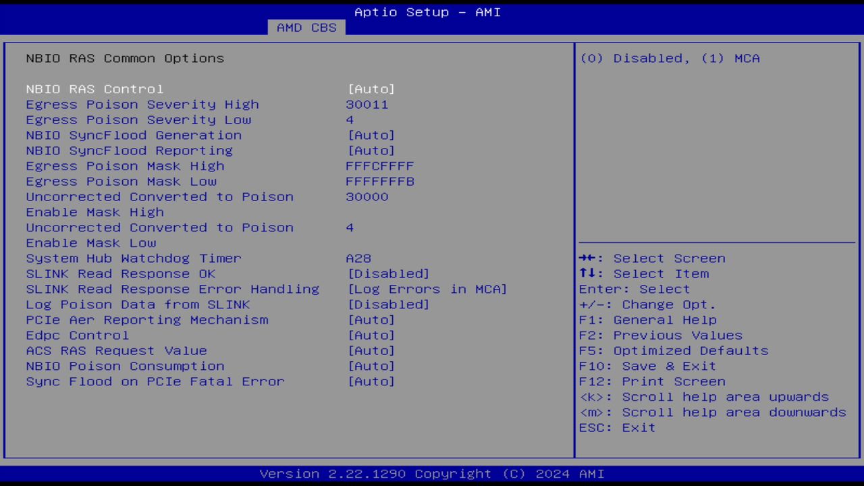Click the F10: Save & Exit hint
This screenshot has width=864, height=486.
pyautogui.click(x=648, y=366)
